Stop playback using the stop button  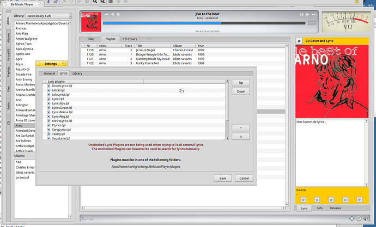[118, 14]
